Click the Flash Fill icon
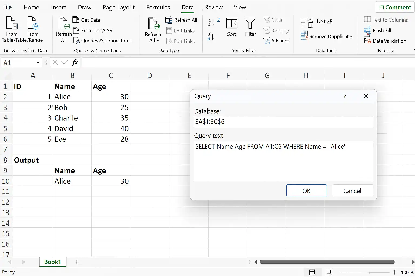The width and height of the screenshot is (415, 277). coord(367,30)
